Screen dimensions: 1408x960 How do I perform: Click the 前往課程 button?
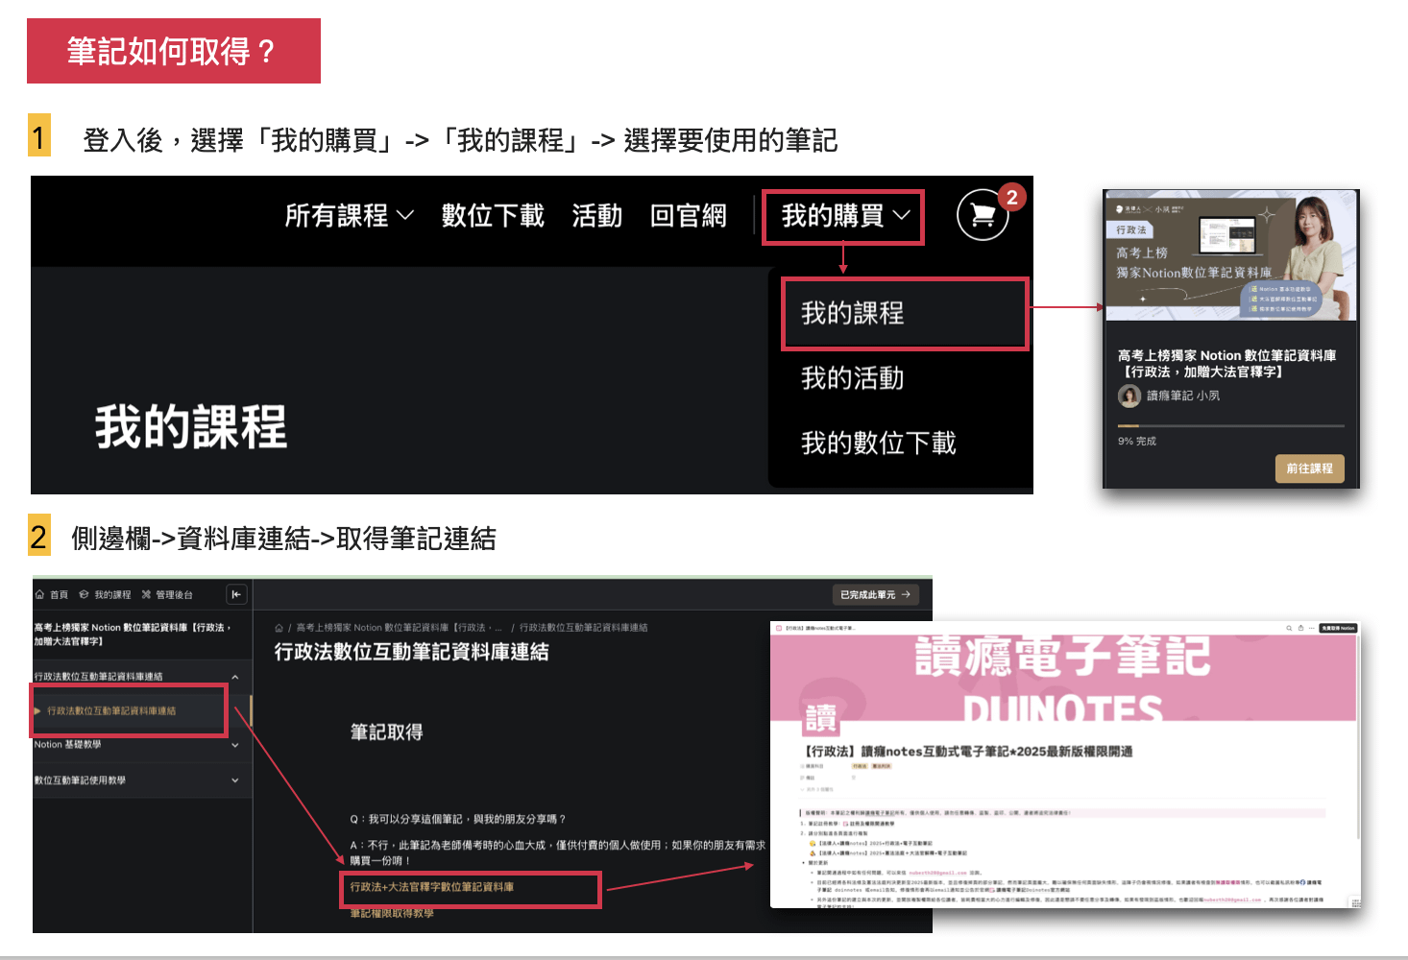click(x=1309, y=468)
